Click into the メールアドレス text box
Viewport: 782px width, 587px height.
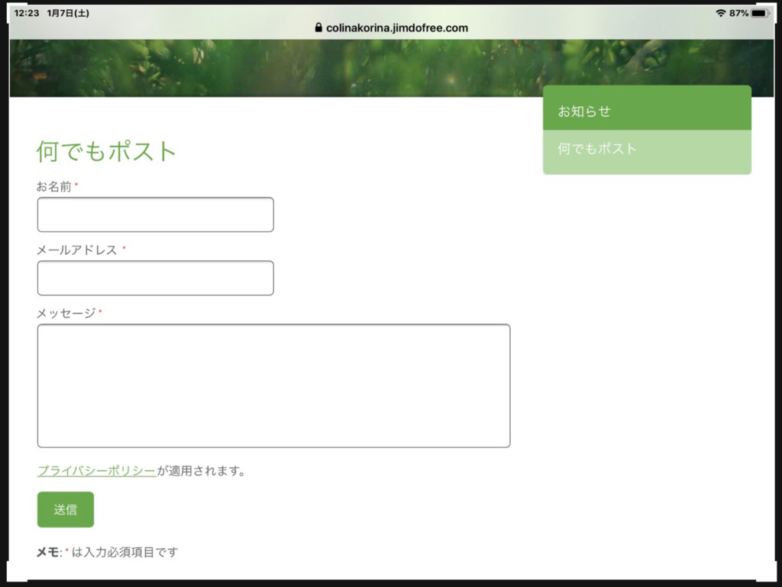tap(155, 278)
